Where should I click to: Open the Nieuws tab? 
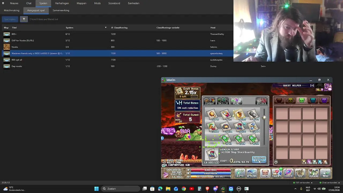[x=14, y=3]
